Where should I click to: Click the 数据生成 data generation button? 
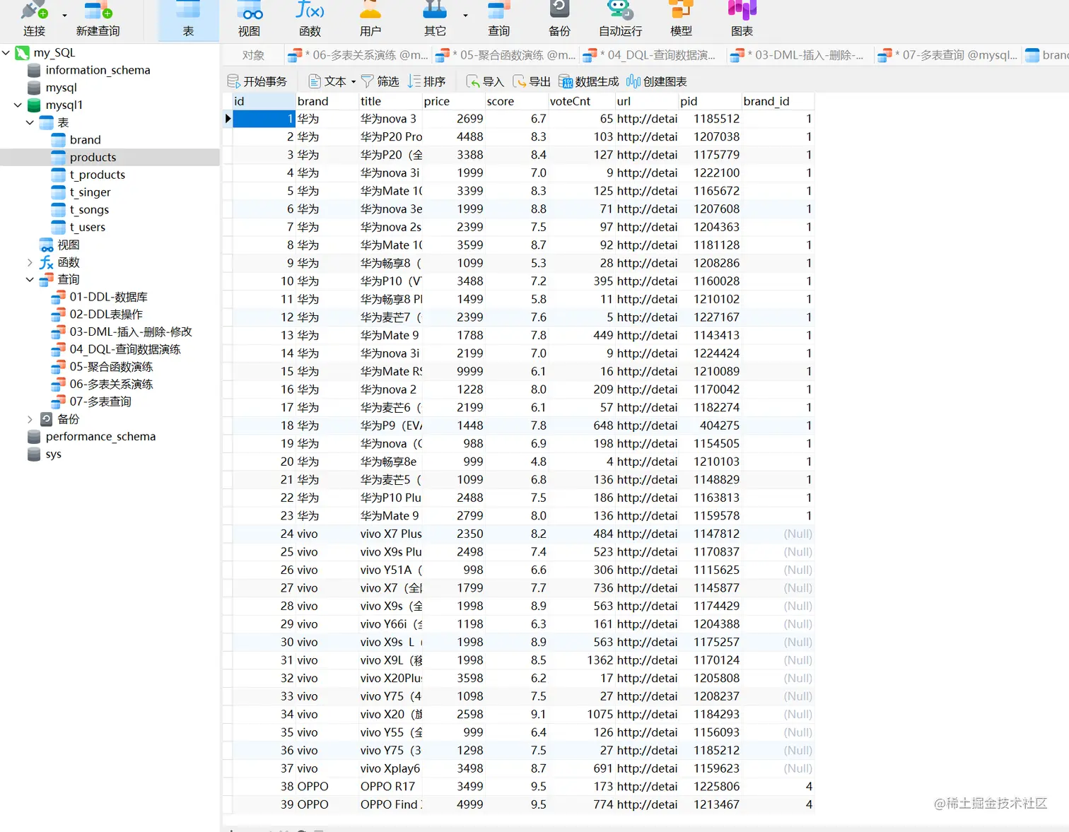[589, 81]
